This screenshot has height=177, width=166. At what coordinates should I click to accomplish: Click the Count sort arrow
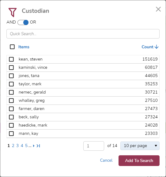click(157, 47)
